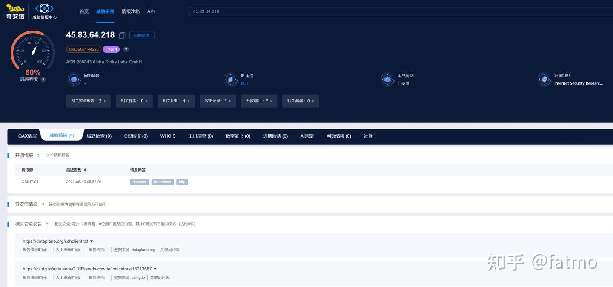Click help icon beside 相关安全报告 heading
The height and width of the screenshot is (287, 613).
click(x=47, y=224)
